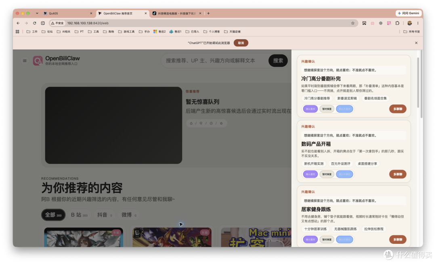Click the clock watch-later icon
The image size is (436, 264).
pos(211,123)
